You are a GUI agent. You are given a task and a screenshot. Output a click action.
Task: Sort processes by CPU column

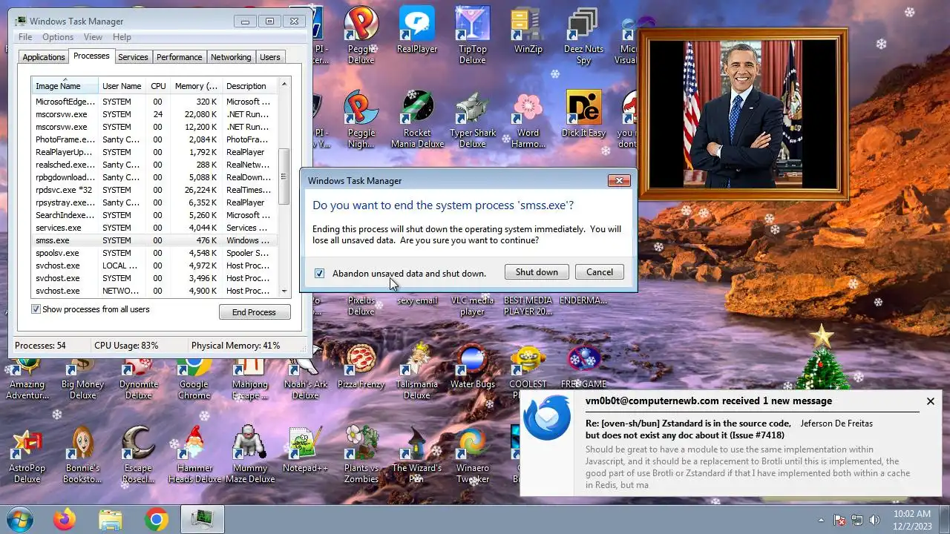[x=158, y=86]
